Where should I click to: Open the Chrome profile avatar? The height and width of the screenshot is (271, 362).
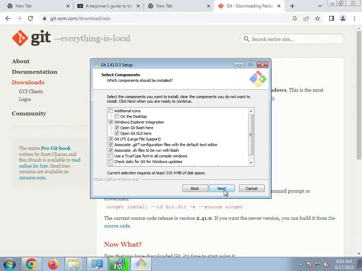coord(343,18)
